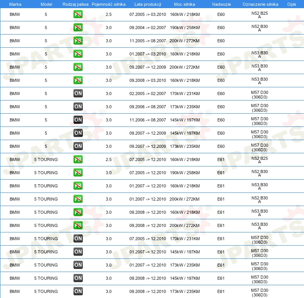This screenshot has width=304, height=298.
Task: Click the petrol icon in the 5 Touring 2.5 row
Action: [x=78, y=159]
